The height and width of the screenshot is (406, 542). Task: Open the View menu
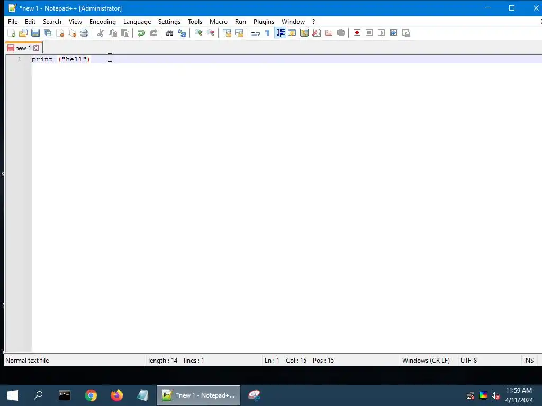point(75,21)
